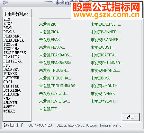Image resolution: width=144 pixels, height=133 pixels.
Task: Click the result text 未发现#WEEK...
Action: tap(104, 94)
